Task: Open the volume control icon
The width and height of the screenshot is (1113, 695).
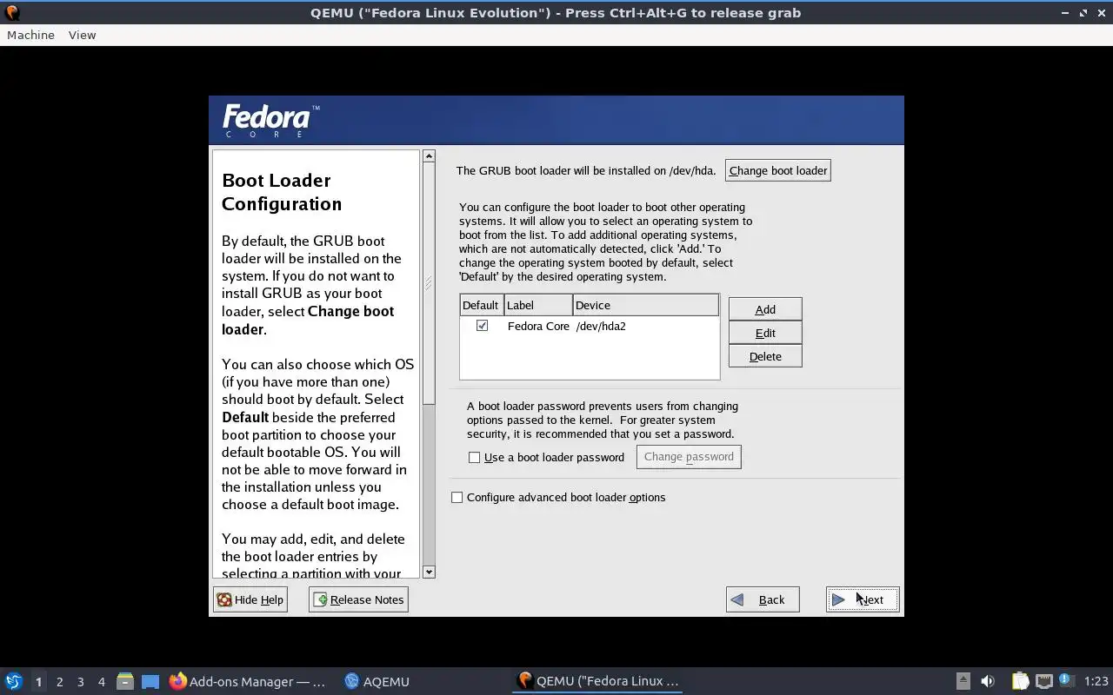Action: pyautogui.click(x=987, y=681)
